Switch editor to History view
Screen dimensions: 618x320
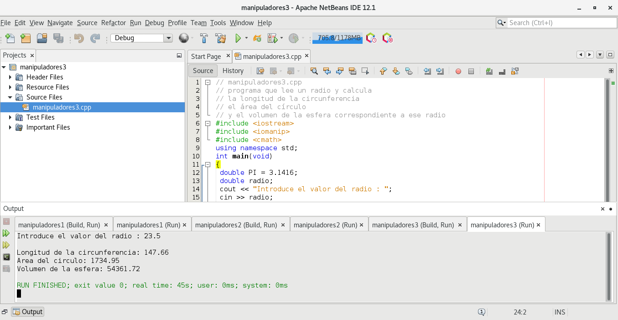233,71
